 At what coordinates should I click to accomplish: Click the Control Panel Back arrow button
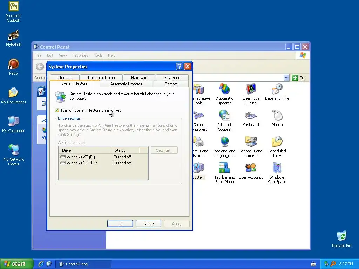click(40, 67)
